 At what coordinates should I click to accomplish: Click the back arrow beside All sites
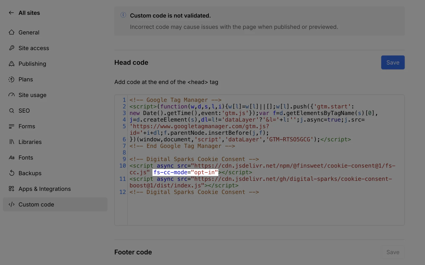click(11, 13)
